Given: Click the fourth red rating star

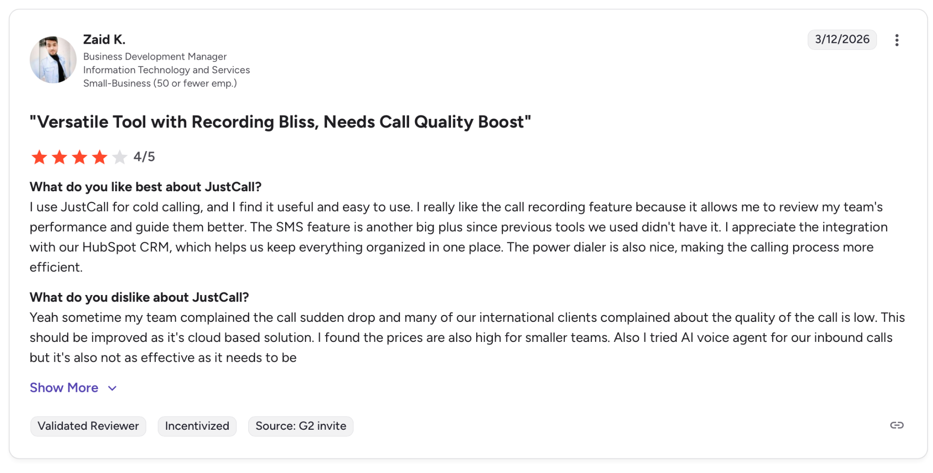Looking at the screenshot, I should [x=100, y=157].
